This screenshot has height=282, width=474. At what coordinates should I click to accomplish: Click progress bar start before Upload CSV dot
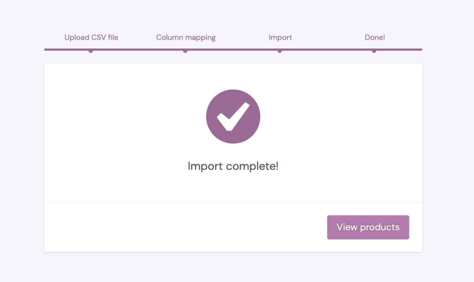pos(67,49)
